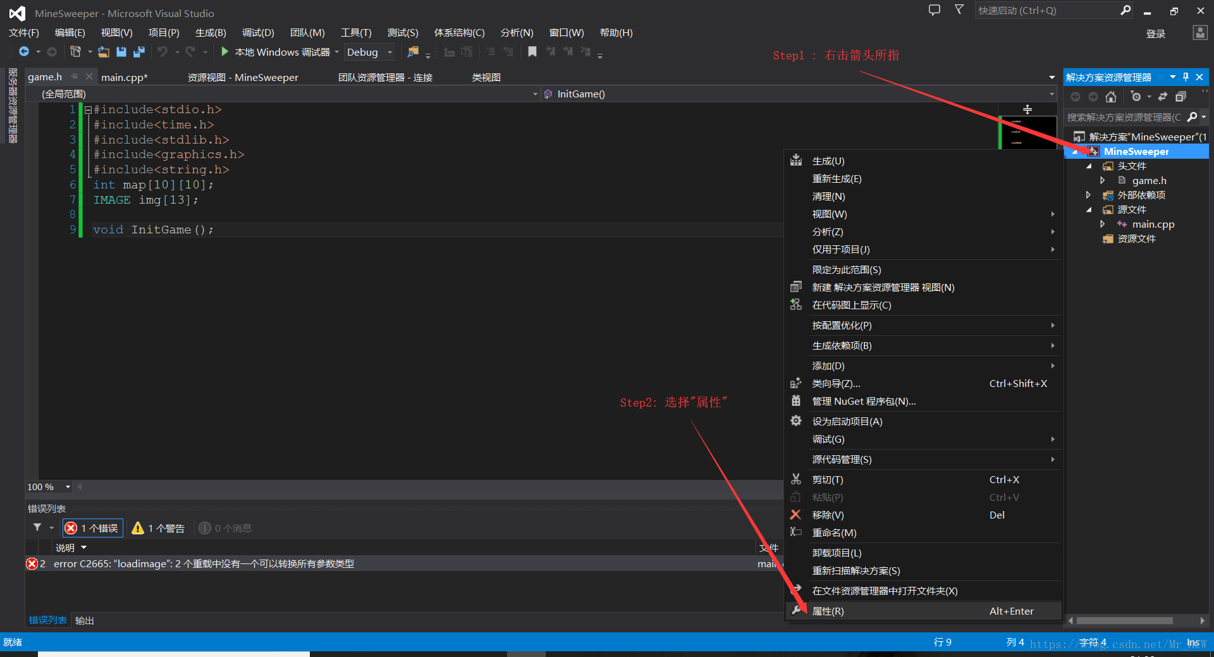
Task: Open the 调试(D) menu
Action: tap(258, 33)
